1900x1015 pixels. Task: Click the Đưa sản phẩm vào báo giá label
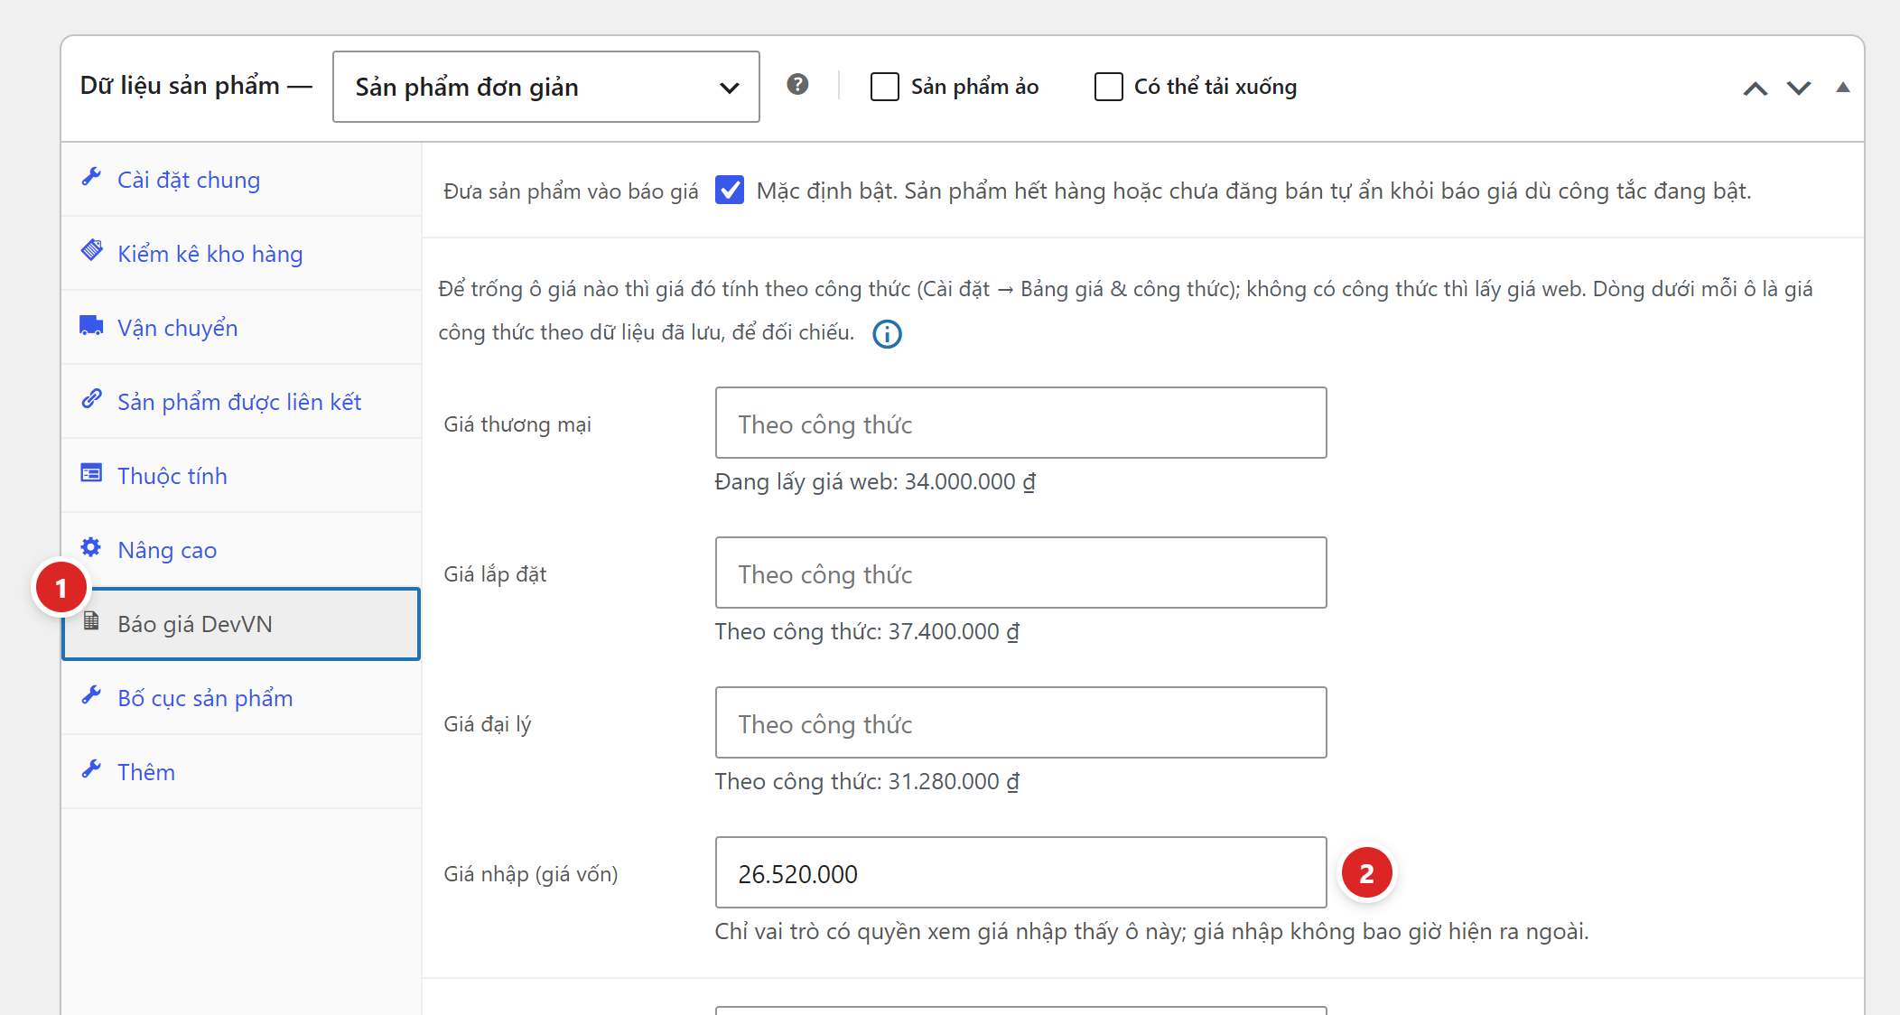(571, 191)
